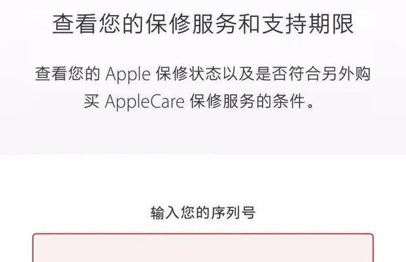406x262 pixels.
Task: Click 查看您的 at start of description paragraph
Action: [x=67, y=73]
